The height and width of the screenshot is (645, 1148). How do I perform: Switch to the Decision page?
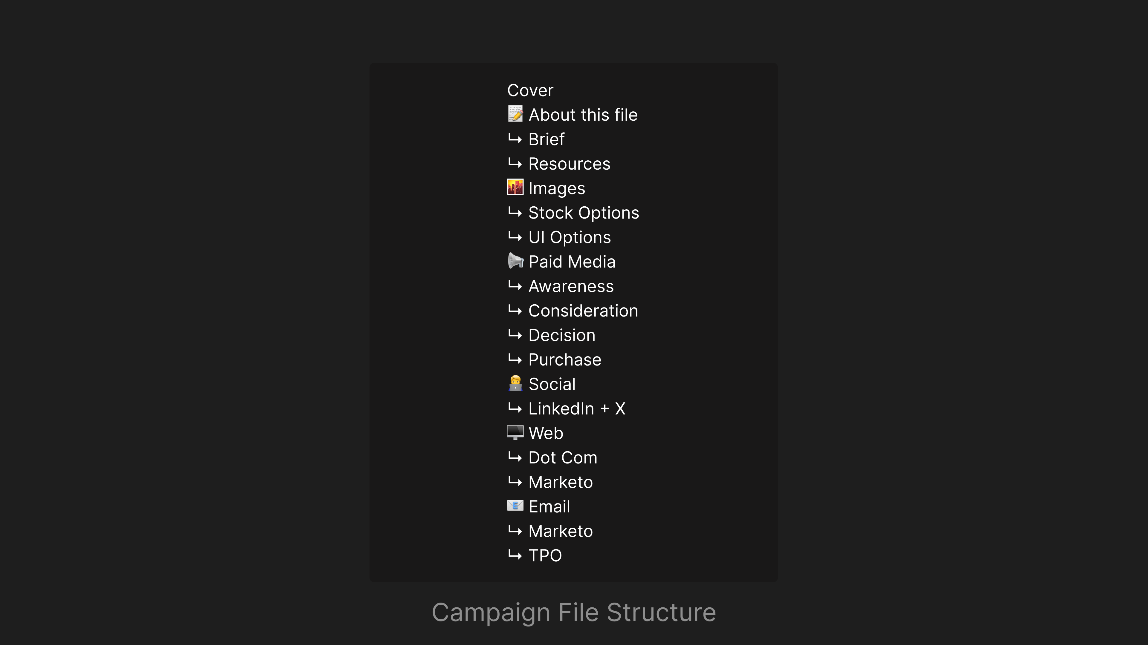click(561, 335)
